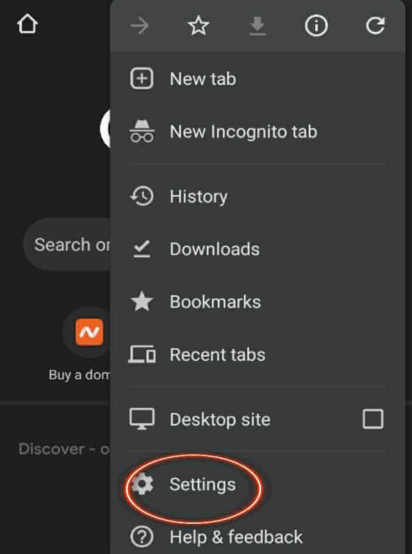Tap the Incognito hat-and-glasses icon

pyautogui.click(x=141, y=132)
